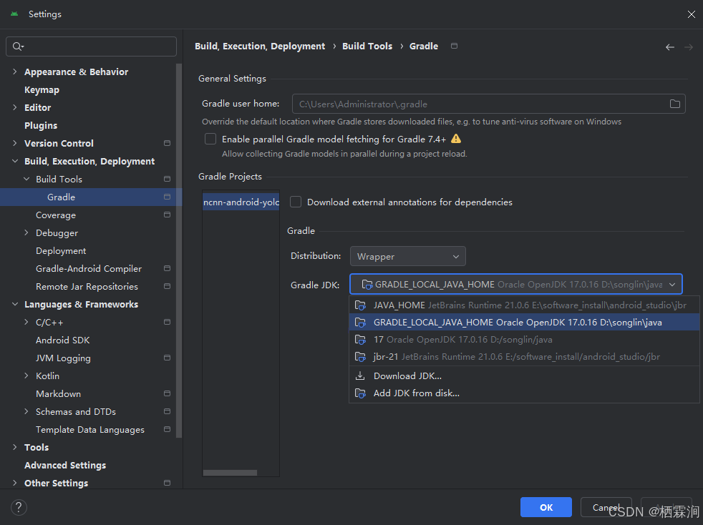The height and width of the screenshot is (525, 703).
Task: Click the project icon next to Build Tools
Action: (x=168, y=179)
